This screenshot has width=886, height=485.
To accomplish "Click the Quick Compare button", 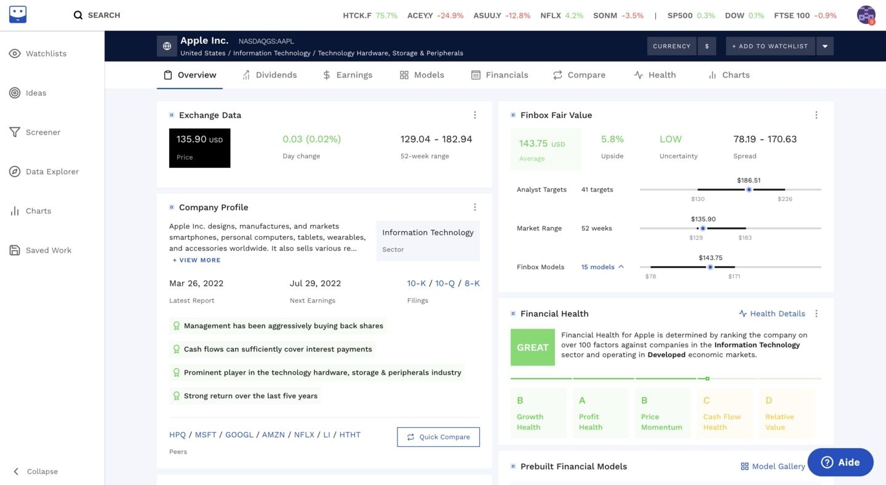I will [x=438, y=437].
